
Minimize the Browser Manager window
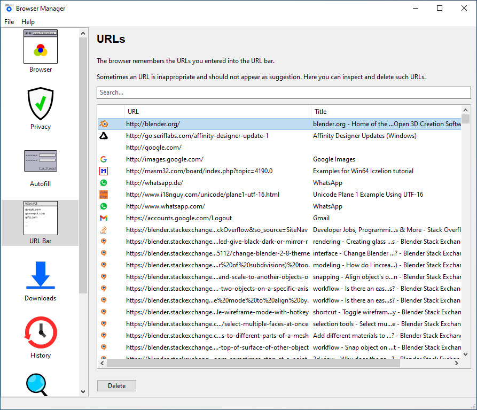click(x=416, y=8)
